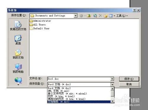The image size is (148, 110).
Task: Open the Views dropdown arrow
Action: (x=114, y=16)
